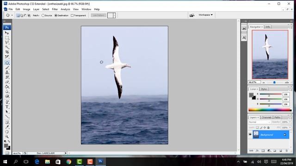Image resolution: width=296 pixels, height=166 pixels.
Task: Select the Dodge tool
Action: click(x=7, y=96)
